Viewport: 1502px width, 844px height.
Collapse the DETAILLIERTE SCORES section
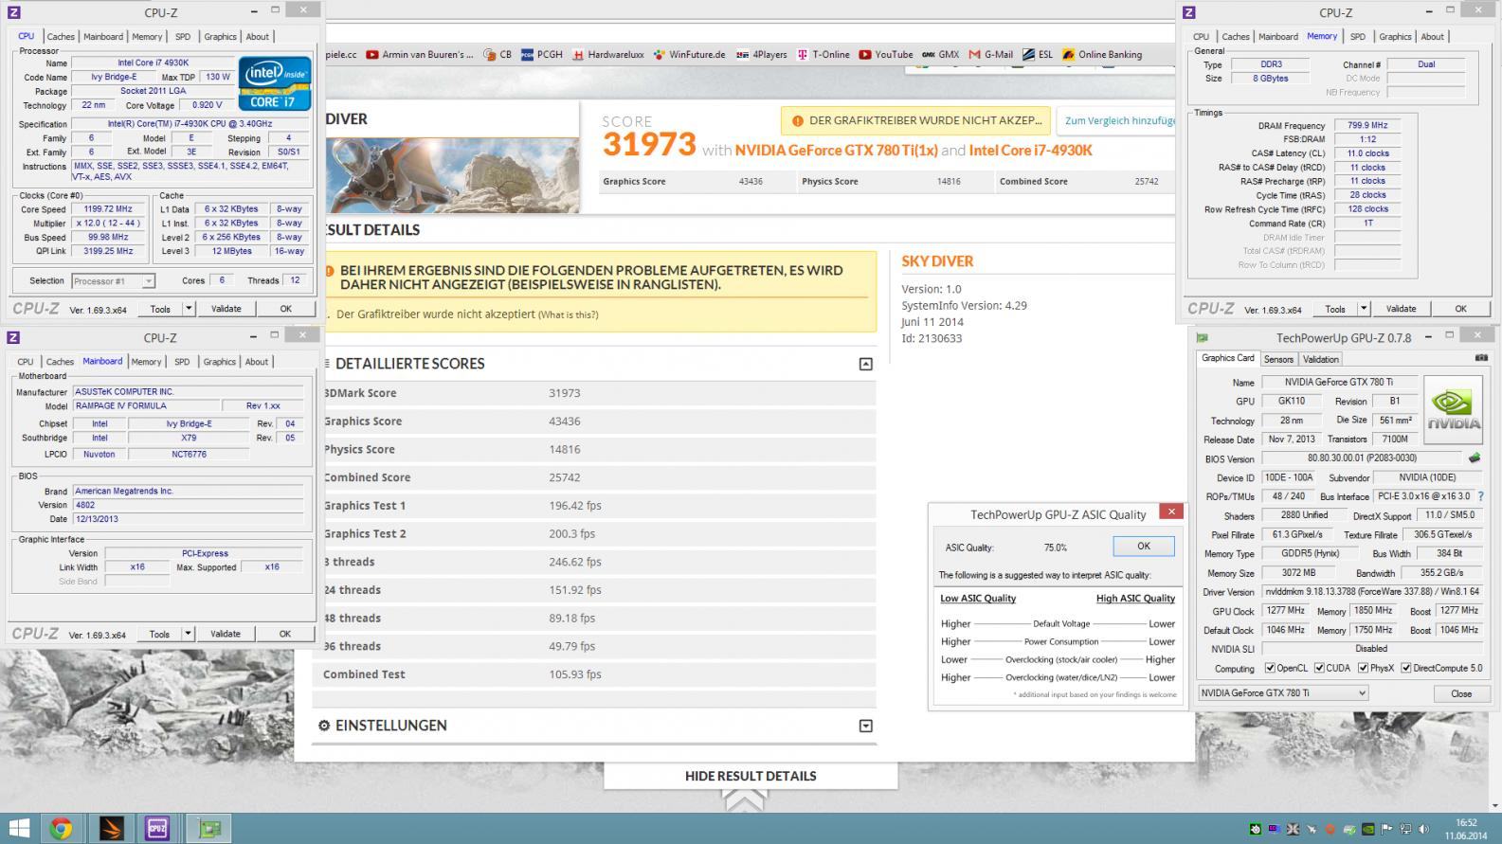click(x=865, y=364)
